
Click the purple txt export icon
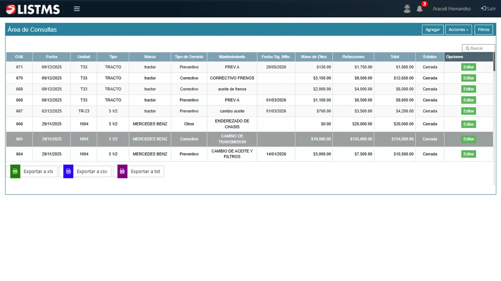tap(122, 171)
